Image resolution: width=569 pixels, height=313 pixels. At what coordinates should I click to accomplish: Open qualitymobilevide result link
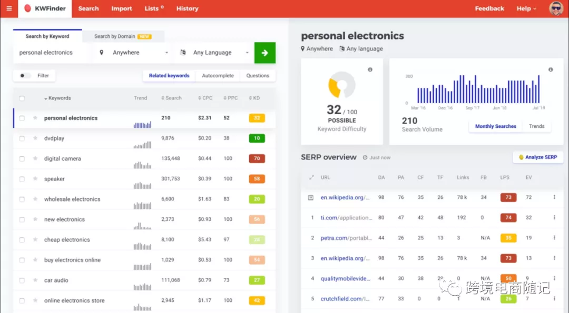click(345, 279)
